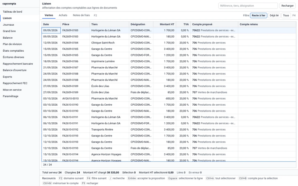This screenshot has width=298, height=186.
Task: Sort by the TVA column header
Action: (x=183, y=24)
